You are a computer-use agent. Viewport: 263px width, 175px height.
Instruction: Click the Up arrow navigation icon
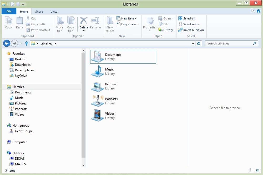pos(26,43)
